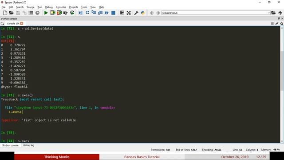Open the Debug menu
This screenshot has height=160, width=284.
pos(49,7)
